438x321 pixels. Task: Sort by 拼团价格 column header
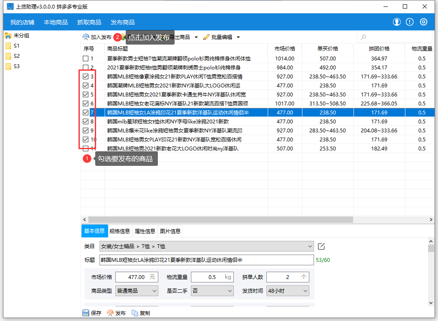pos(379,49)
